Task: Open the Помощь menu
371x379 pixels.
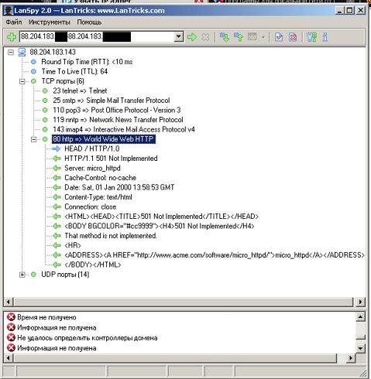Action: click(89, 22)
